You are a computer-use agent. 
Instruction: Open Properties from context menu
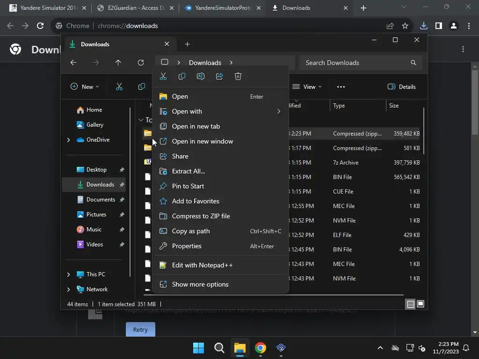(x=220, y=246)
